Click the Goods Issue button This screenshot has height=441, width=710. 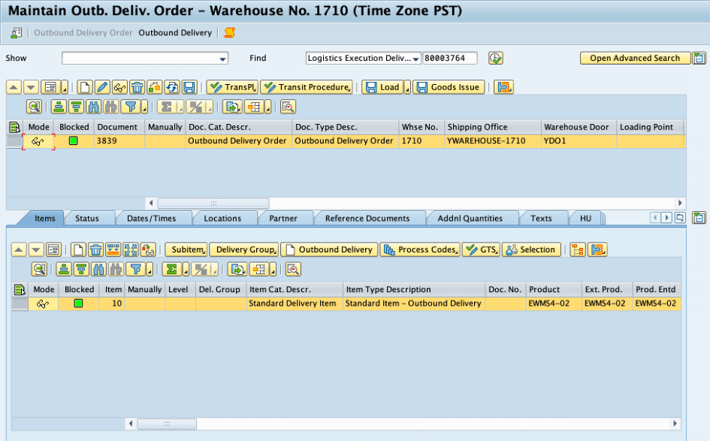coord(449,87)
